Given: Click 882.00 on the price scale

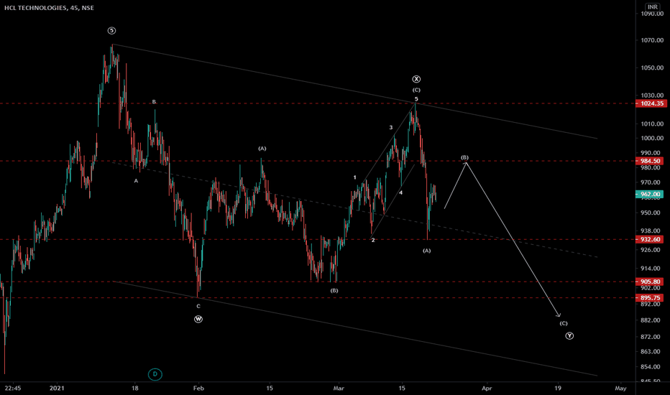Looking at the screenshot, I should pyautogui.click(x=652, y=320).
